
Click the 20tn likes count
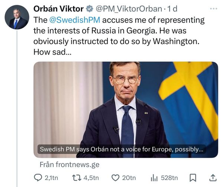click(x=129, y=178)
